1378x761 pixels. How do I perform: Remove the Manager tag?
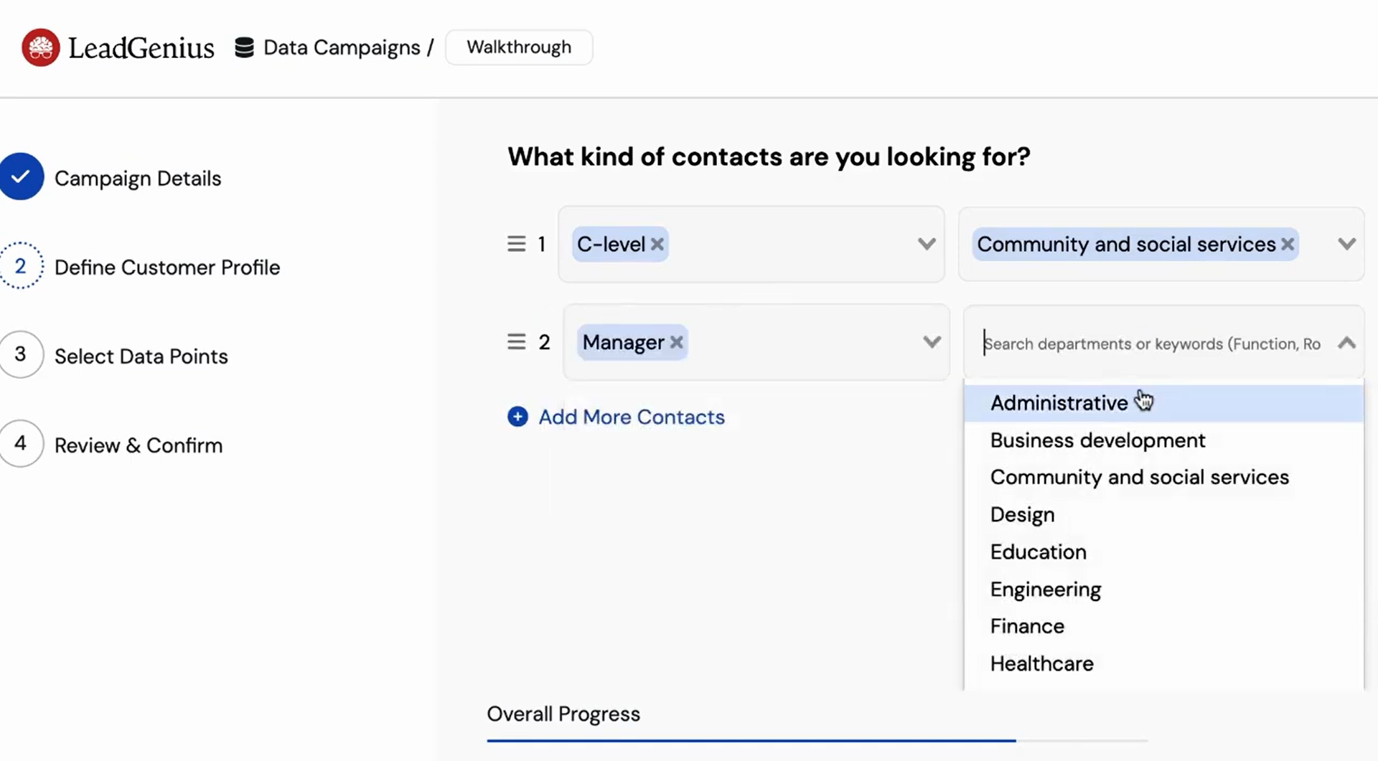click(676, 342)
